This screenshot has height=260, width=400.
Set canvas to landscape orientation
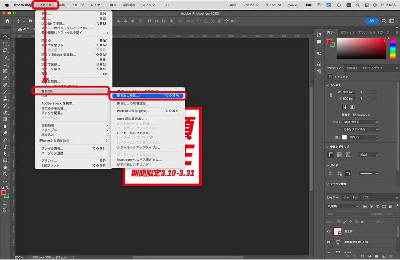pyautogui.click(x=352, y=107)
